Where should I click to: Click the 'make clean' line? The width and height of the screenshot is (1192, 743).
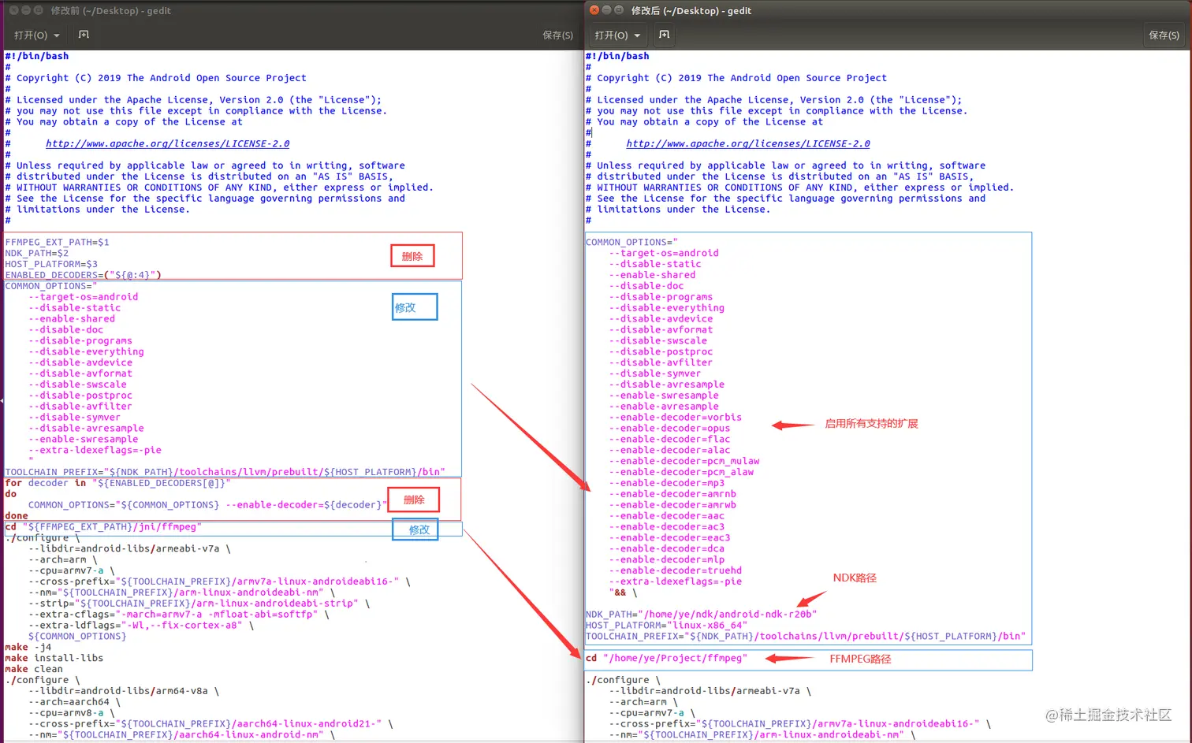34,669
